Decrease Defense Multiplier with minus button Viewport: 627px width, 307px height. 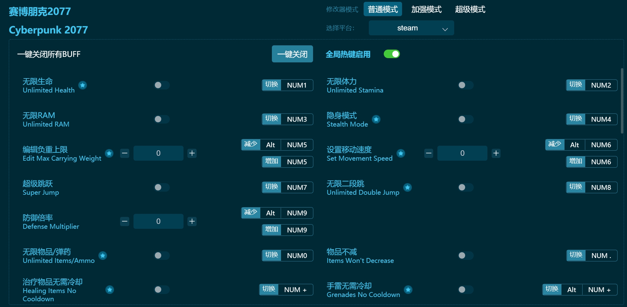click(x=124, y=221)
